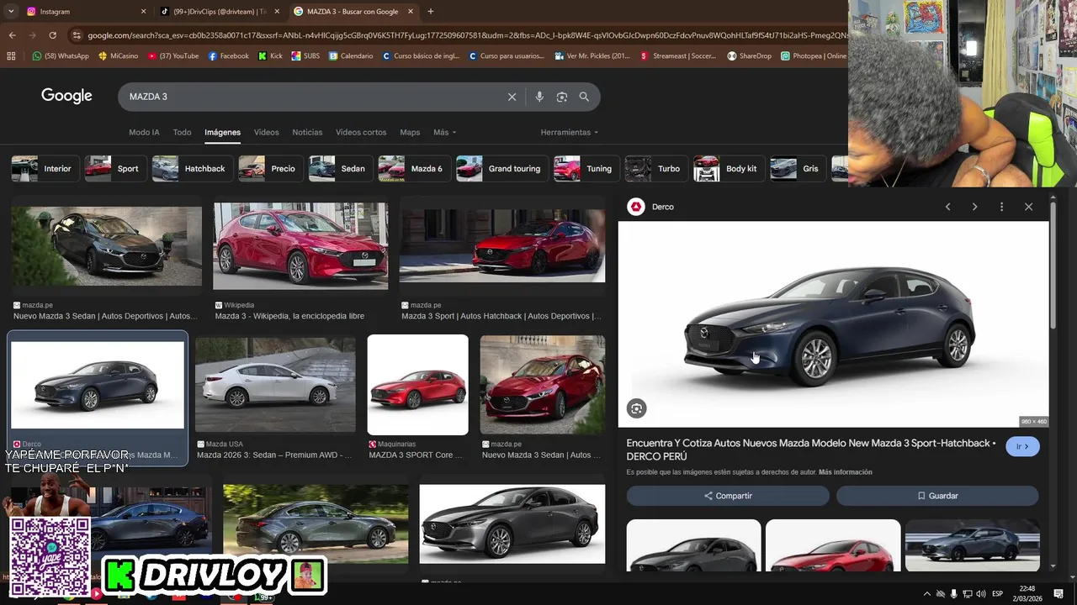Open the YouTube bookmark
The image size is (1077, 605).
click(x=173, y=56)
